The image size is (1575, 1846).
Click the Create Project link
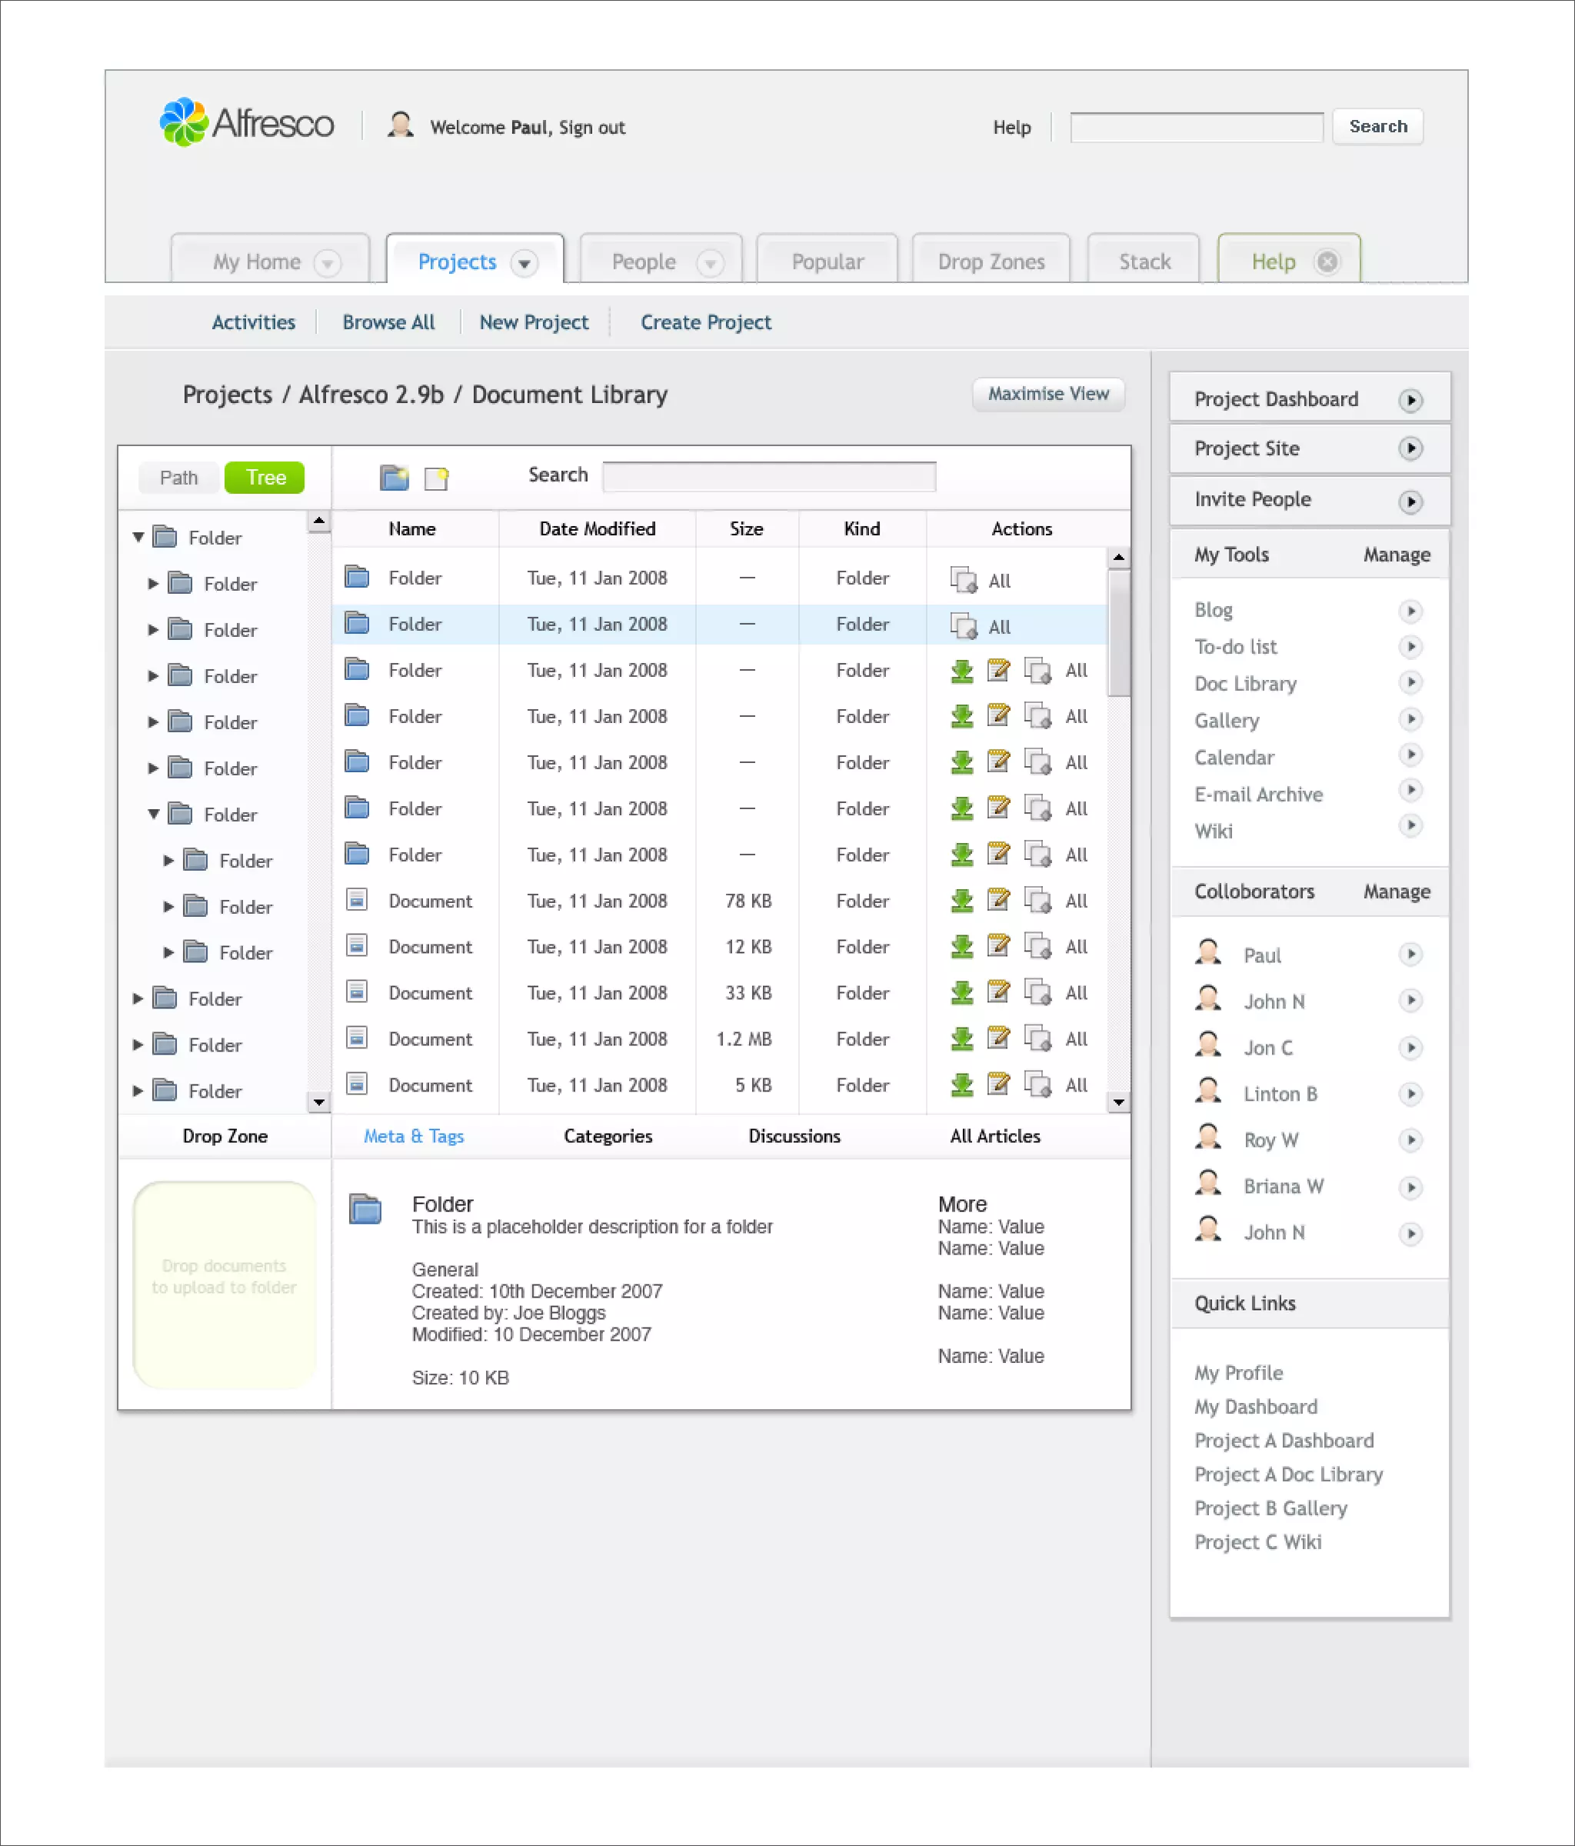pos(705,322)
